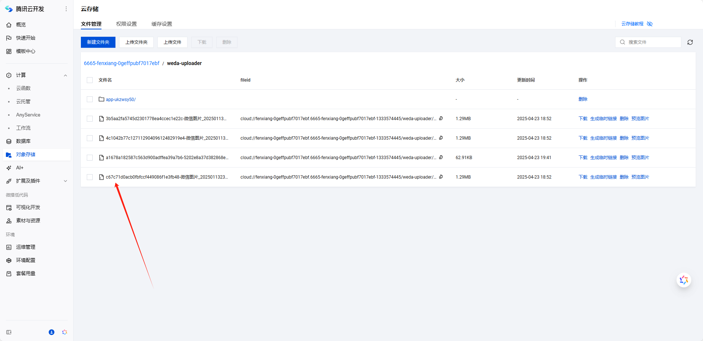
Task: Tick the select-all checkbox in the 文件名 header
Action: coord(90,80)
